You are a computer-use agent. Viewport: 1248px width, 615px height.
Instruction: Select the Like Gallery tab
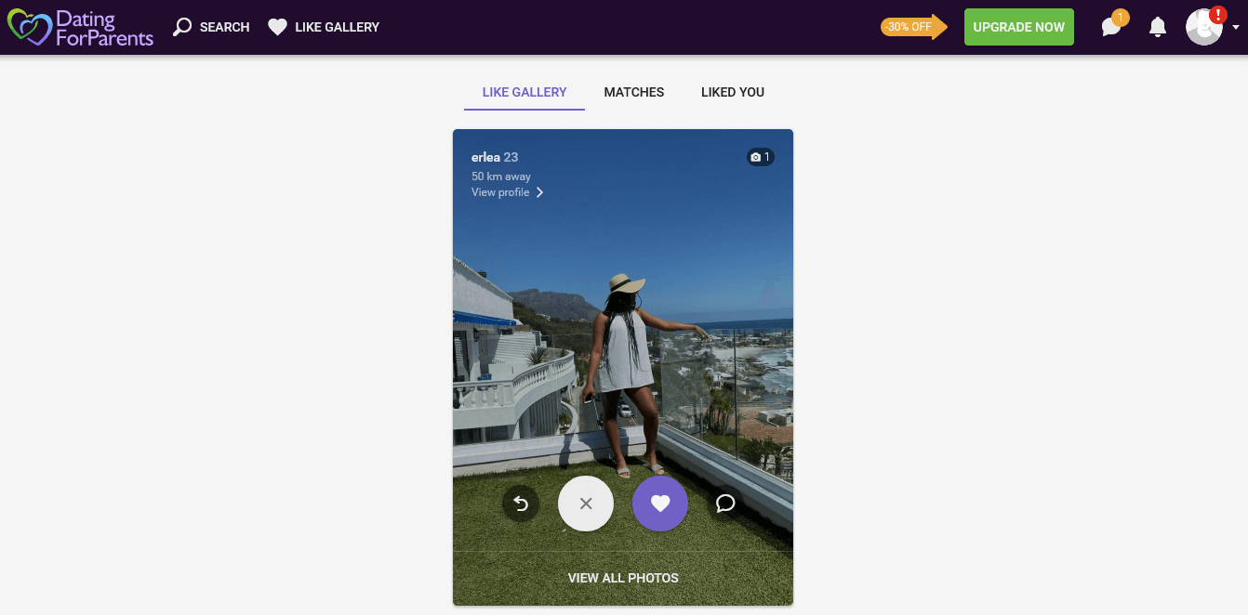tap(524, 92)
